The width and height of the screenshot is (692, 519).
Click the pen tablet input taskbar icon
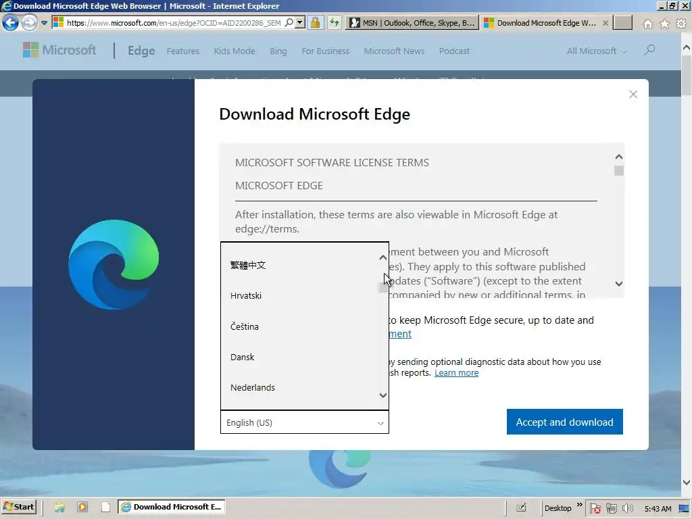(x=521, y=508)
